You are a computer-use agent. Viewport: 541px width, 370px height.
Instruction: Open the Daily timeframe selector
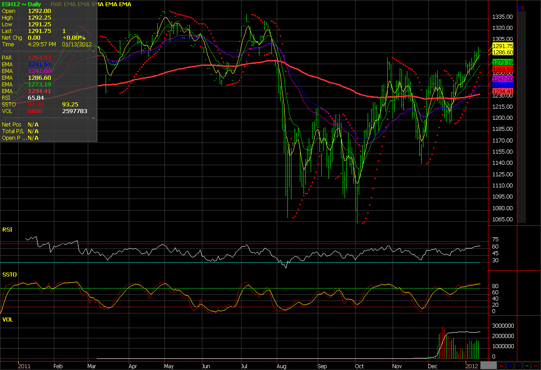[34, 4]
